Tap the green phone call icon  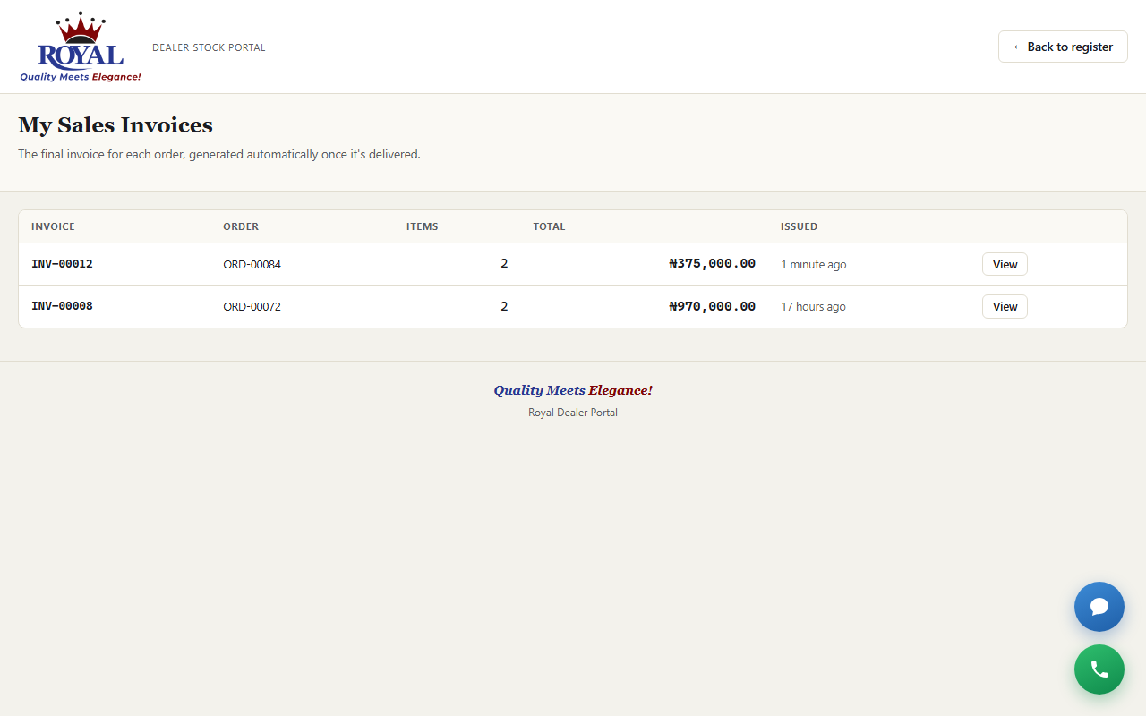pyautogui.click(x=1099, y=669)
